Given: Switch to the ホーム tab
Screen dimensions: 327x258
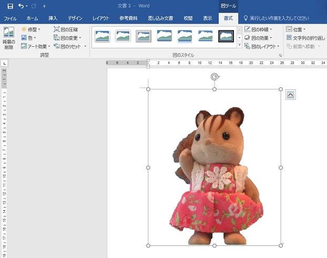Looking at the screenshot, I should coord(32,18).
